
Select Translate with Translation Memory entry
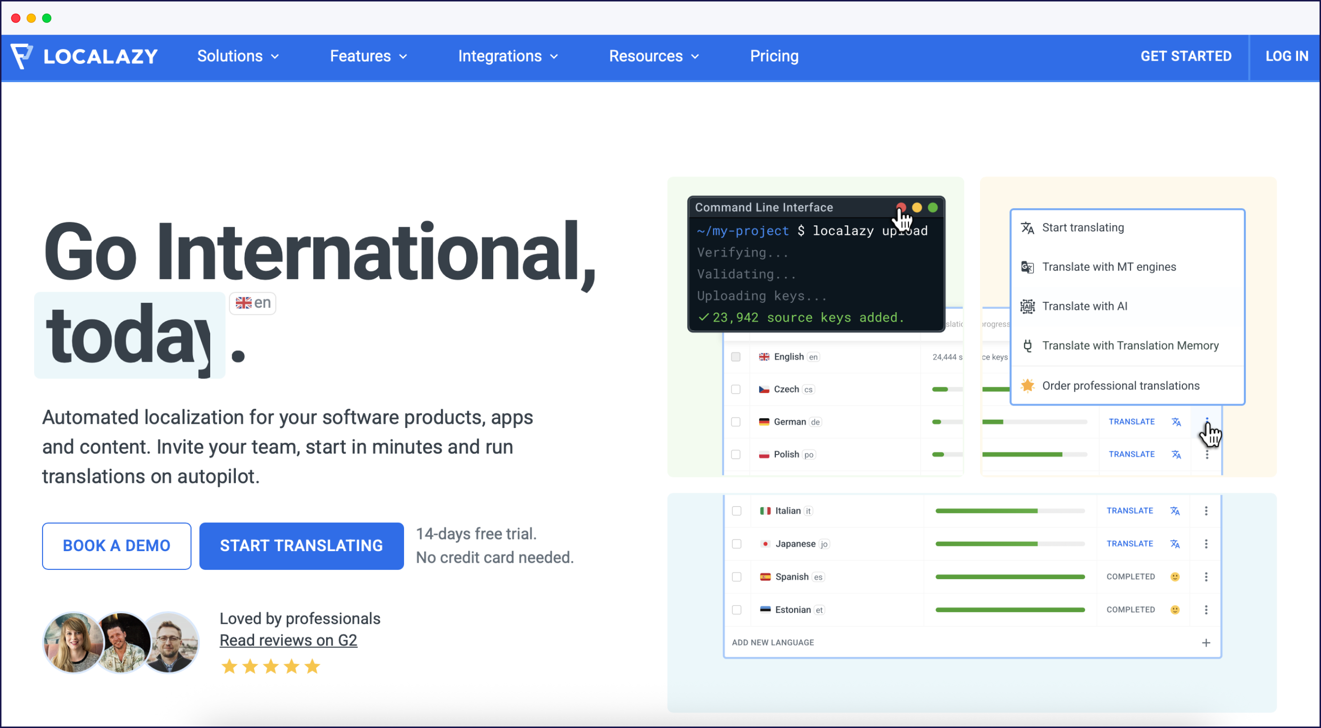pos(1128,346)
